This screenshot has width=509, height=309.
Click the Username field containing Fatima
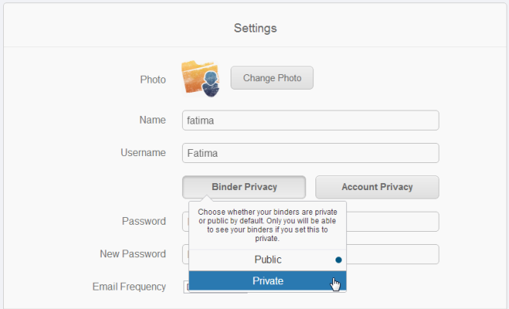click(310, 153)
